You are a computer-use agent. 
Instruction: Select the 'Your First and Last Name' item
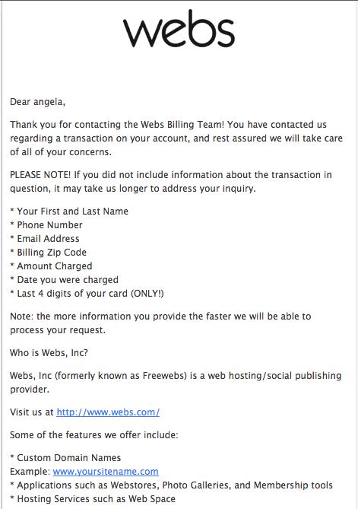click(69, 212)
